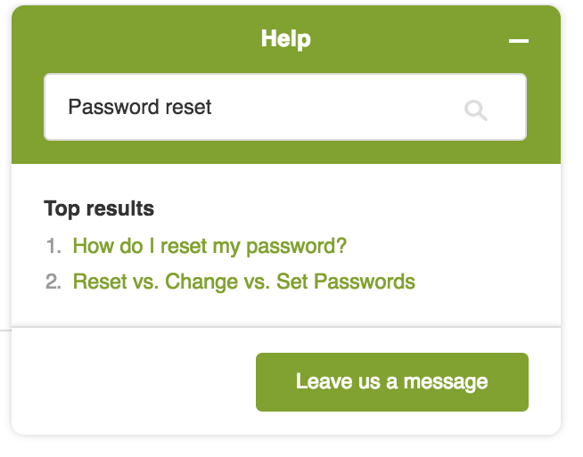Click 'Set Passwords' text in second result
The image size is (583, 457).
click(x=346, y=282)
